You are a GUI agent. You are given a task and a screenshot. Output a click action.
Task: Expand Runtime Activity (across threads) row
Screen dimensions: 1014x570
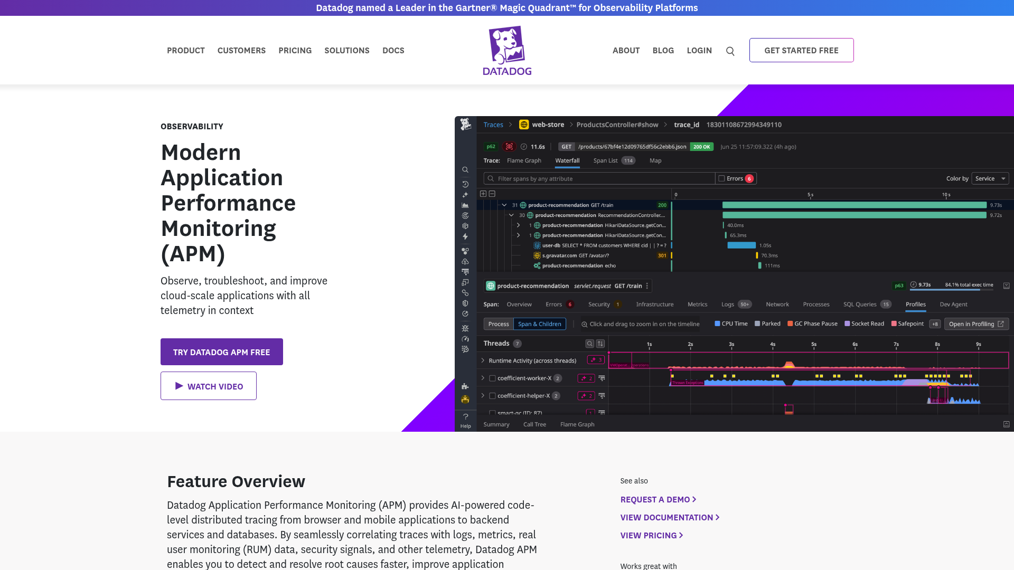point(483,360)
